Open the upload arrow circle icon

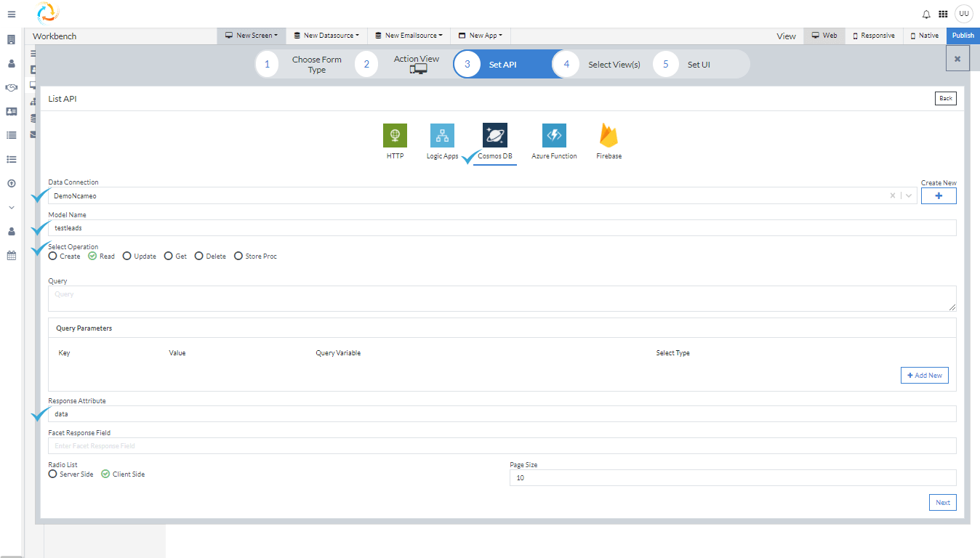click(12, 183)
